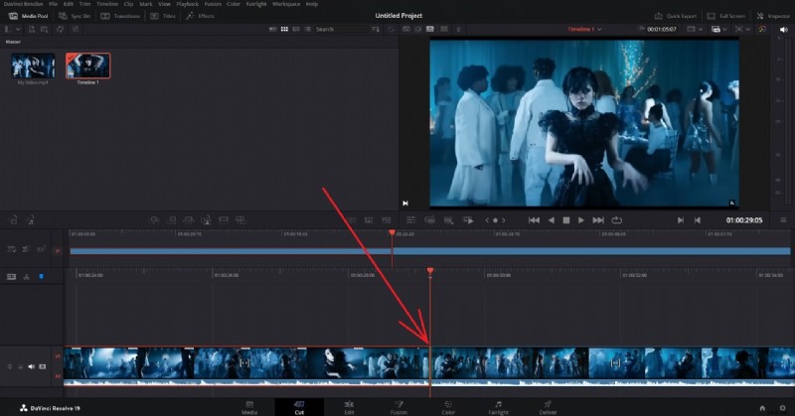Open project settings gear icon
The height and width of the screenshot is (416, 795).
pyautogui.click(x=782, y=408)
